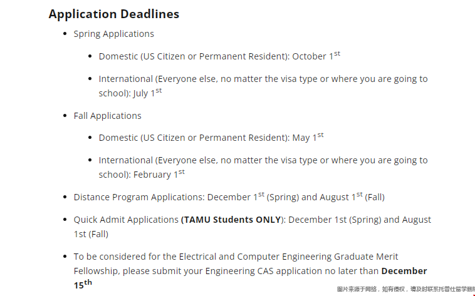Click the bullet beside Fall Applications
Screen dimensions: 475x296
tap(66, 116)
